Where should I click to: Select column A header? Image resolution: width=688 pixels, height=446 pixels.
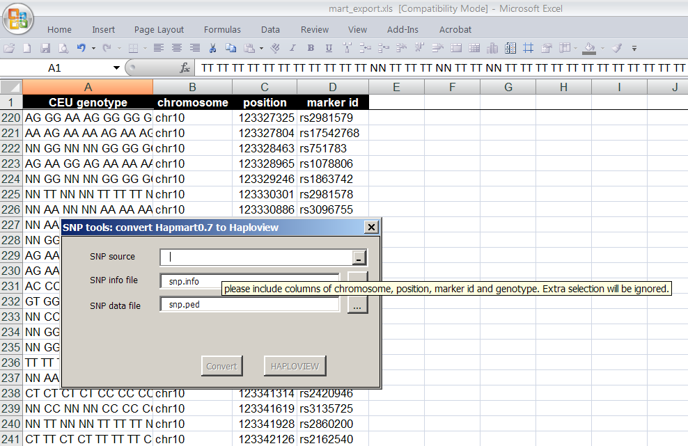tap(88, 87)
